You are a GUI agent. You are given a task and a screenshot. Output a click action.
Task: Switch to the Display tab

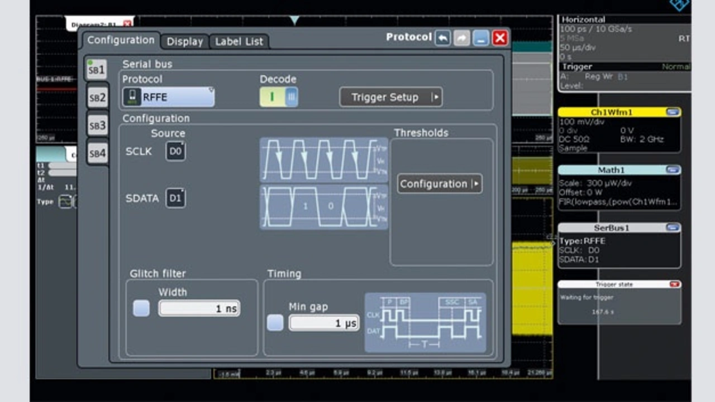184,41
